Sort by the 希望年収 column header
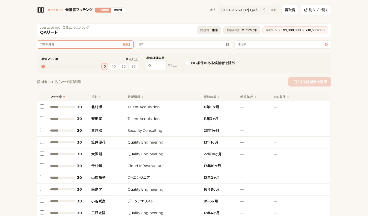 pyautogui.click(x=248, y=97)
